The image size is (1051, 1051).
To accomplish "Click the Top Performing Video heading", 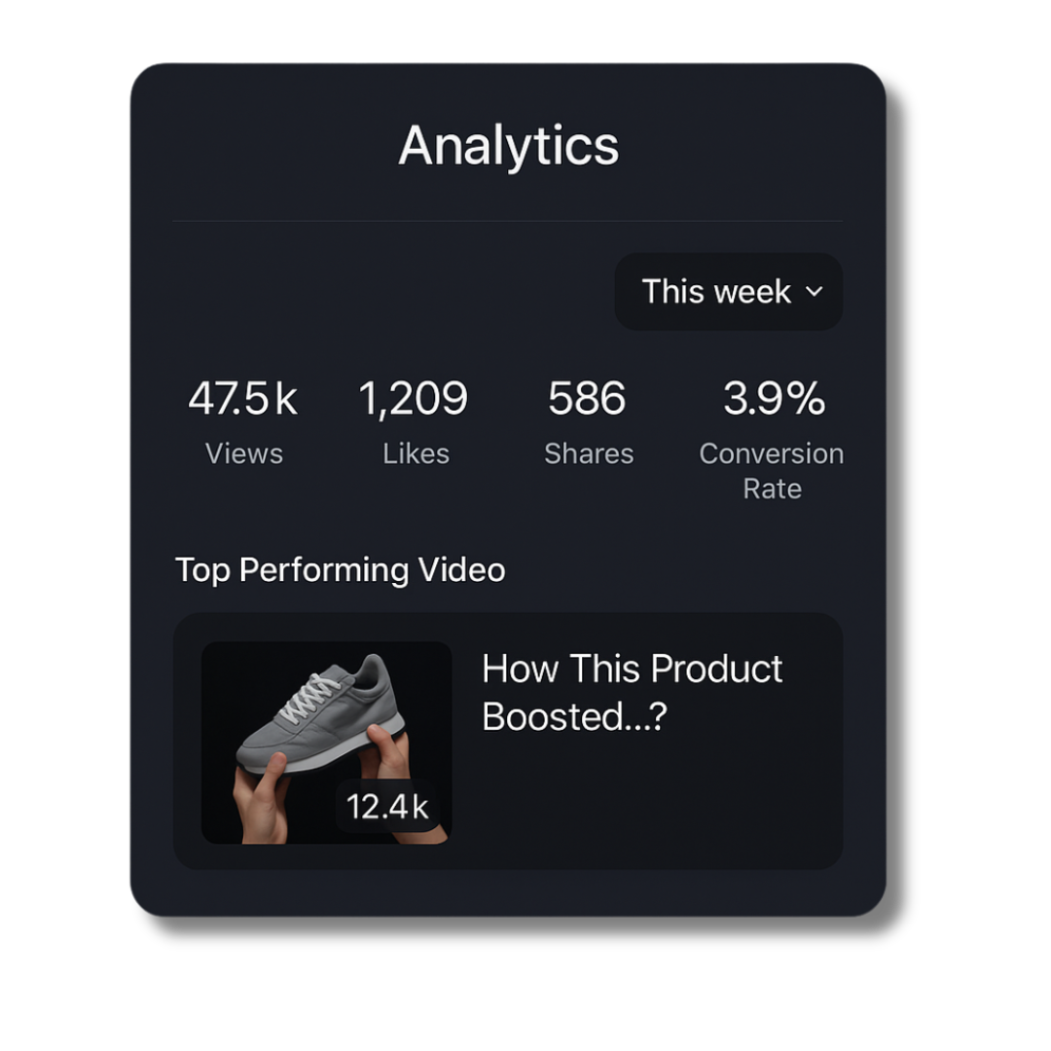I will [x=341, y=569].
